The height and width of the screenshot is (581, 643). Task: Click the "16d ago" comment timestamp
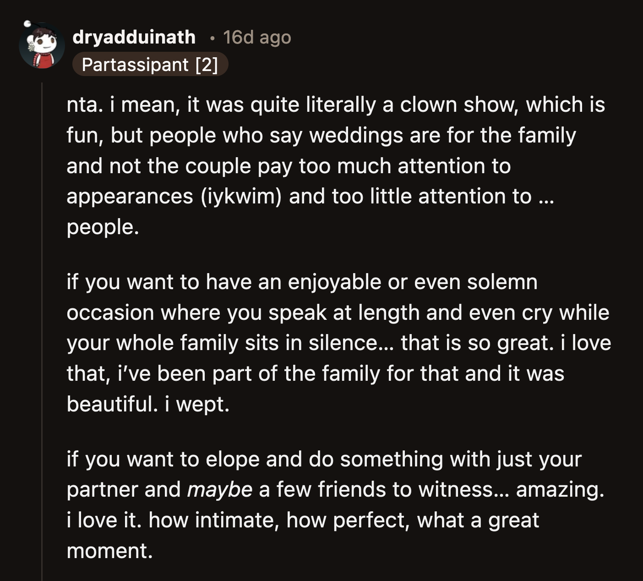coord(257,37)
